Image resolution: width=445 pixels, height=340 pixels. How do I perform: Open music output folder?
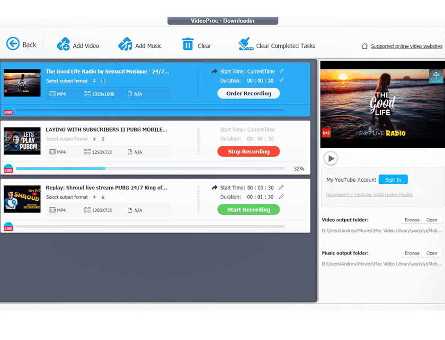click(x=432, y=253)
